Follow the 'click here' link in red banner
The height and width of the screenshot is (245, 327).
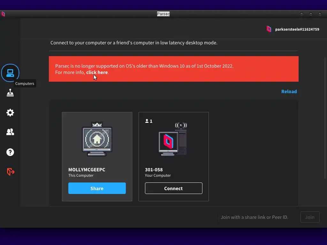(x=97, y=72)
